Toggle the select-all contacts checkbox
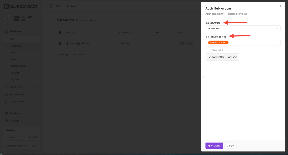 [x=60, y=33]
